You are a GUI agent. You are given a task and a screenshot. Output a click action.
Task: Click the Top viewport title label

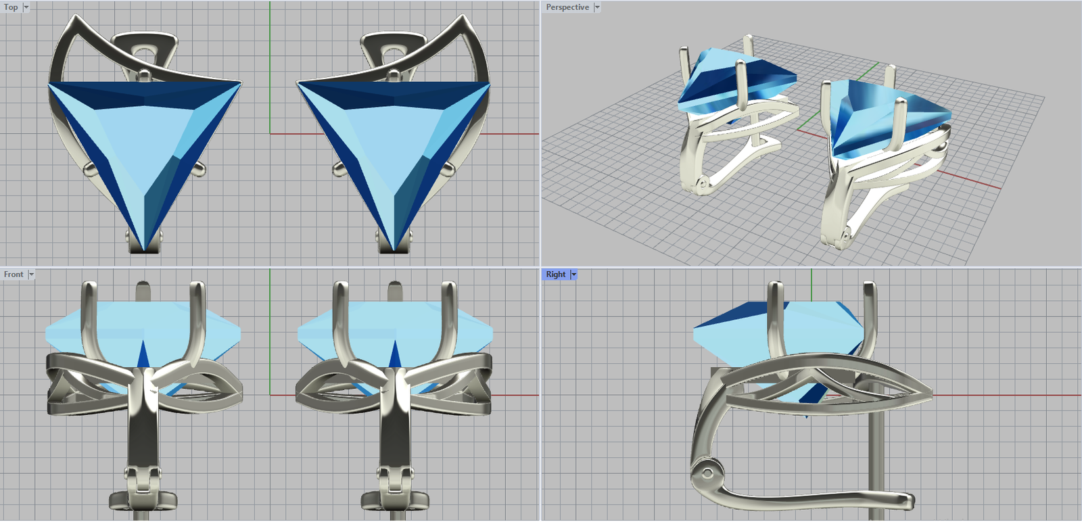(x=11, y=7)
